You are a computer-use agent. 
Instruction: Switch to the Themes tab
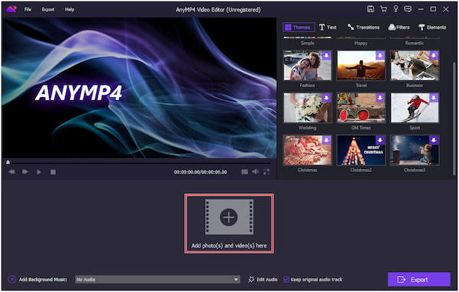298,28
